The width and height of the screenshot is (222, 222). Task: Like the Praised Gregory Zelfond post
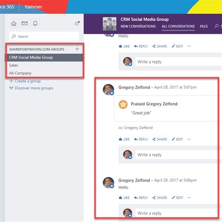[x=124, y=139]
